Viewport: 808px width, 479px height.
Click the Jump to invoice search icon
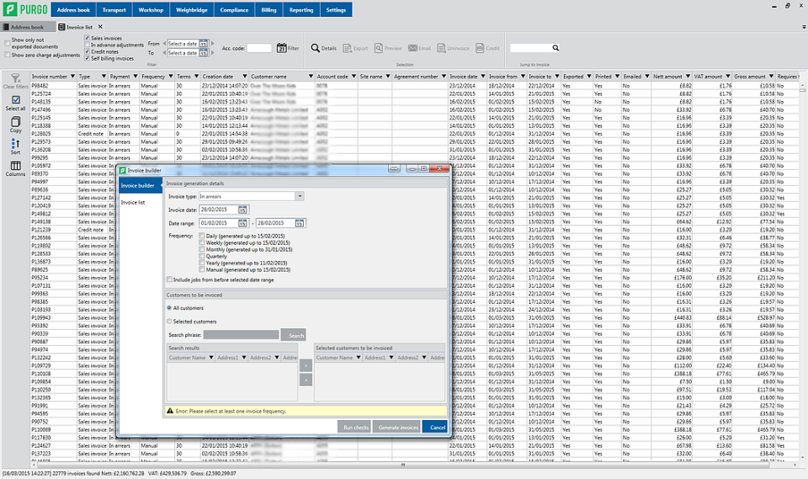pos(555,48)
